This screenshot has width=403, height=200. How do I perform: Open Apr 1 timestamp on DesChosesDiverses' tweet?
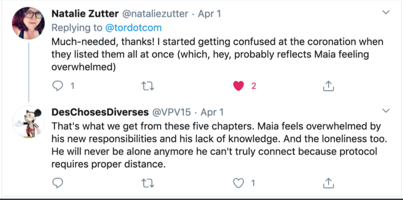(x=212, y=112)
